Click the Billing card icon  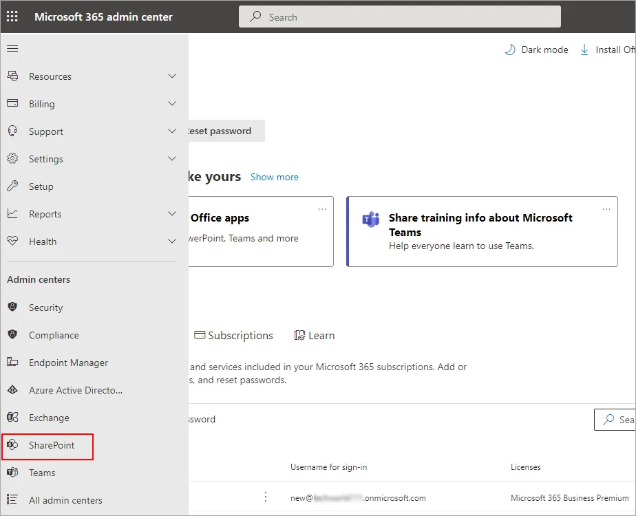12,103
